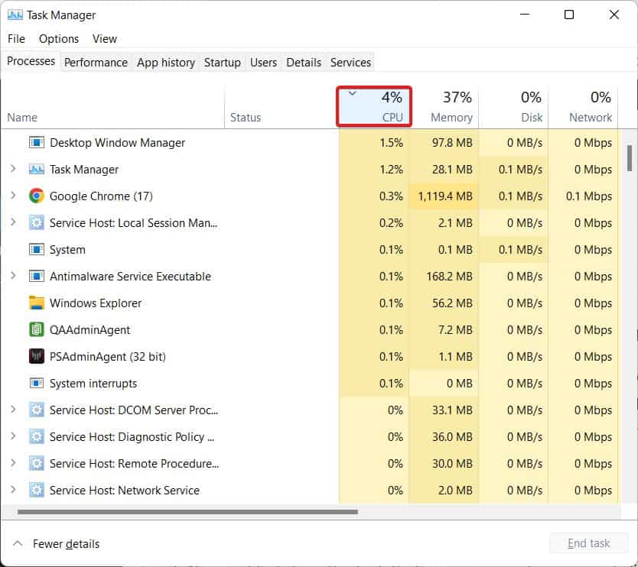Sort by the Network column header
The width and height of the screenshot is (638, 567).
(584, 106)
